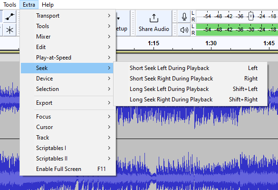Select the Multi-tool asterisk icon
This screenshot has width=278, height=190.
click(10, 30)
